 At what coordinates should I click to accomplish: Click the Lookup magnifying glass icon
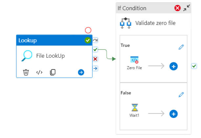coord(27,56)
